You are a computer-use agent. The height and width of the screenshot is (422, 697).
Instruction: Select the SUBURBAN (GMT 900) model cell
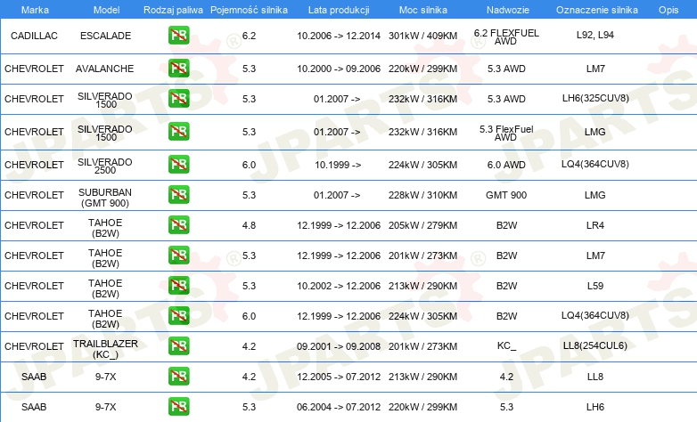105,198
